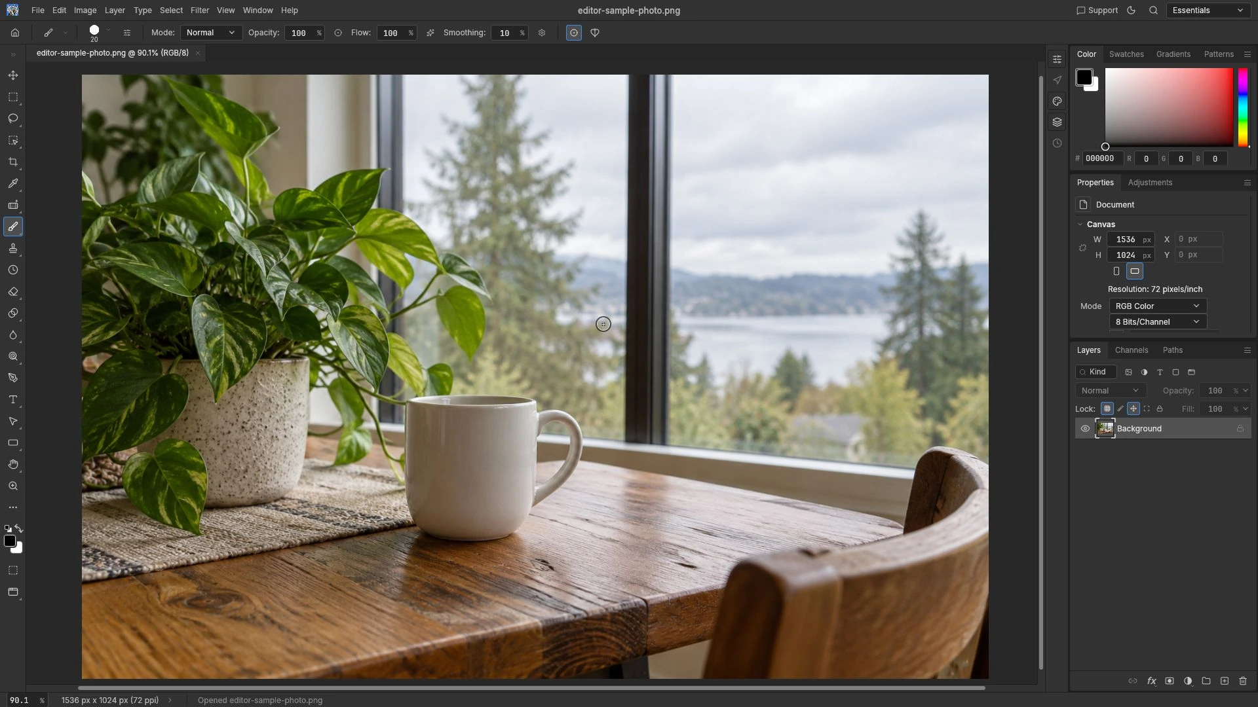Click the Home icon in options bar
The image size is (1258, 707).
[x=15, y=33]
